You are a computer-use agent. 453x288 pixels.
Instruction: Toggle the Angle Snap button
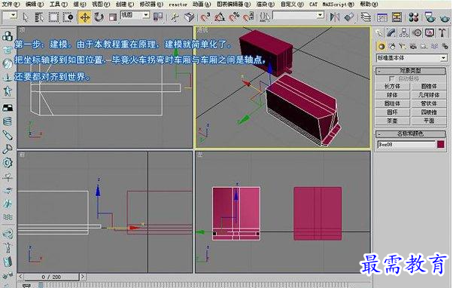[220, 17]
